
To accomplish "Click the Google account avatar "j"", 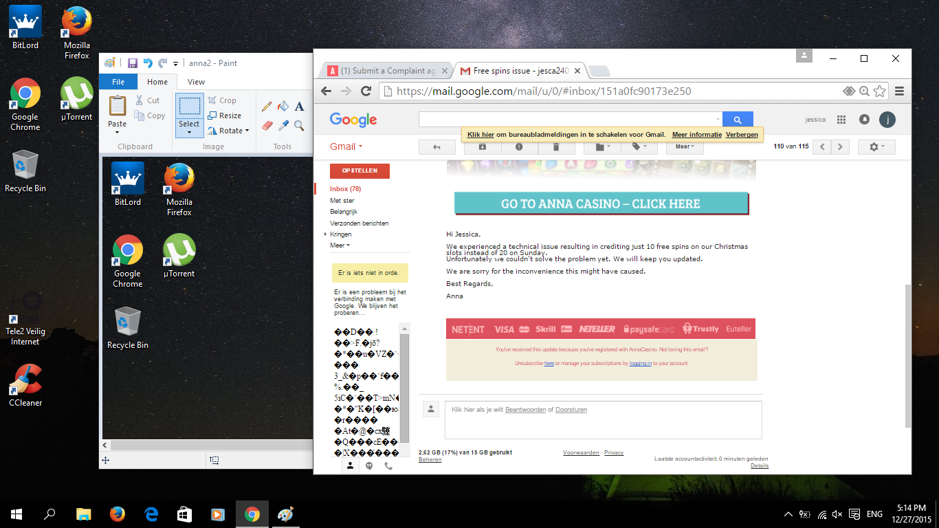I will click(887, 120).
